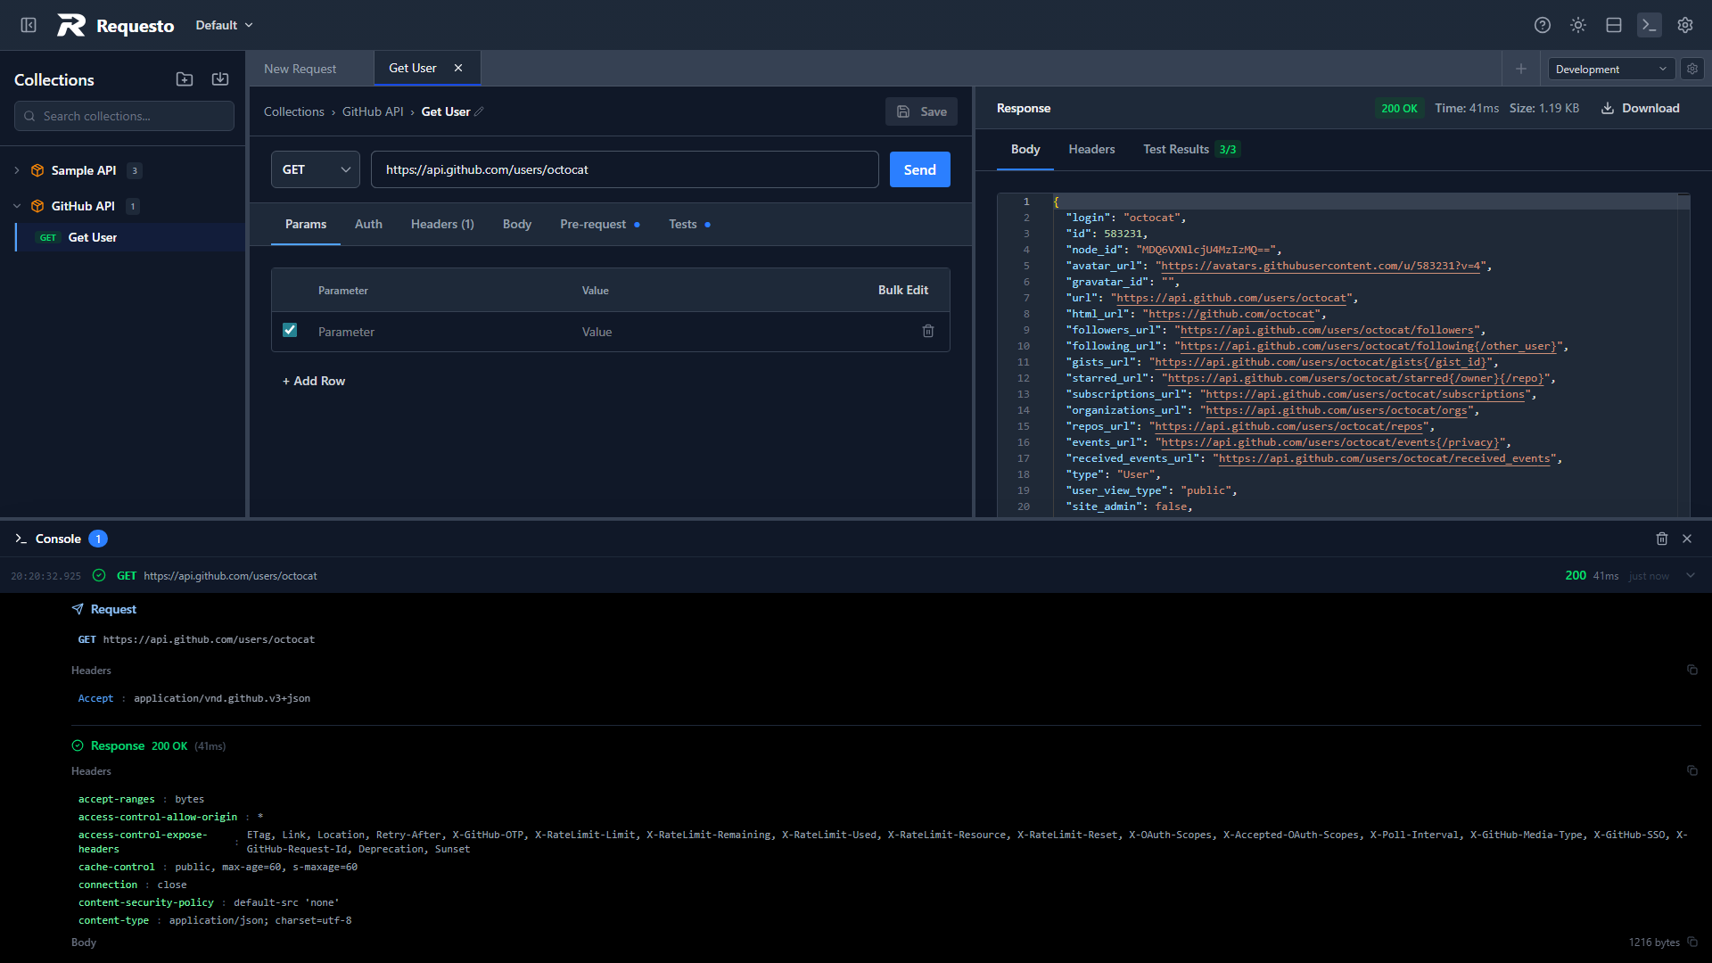Screen dimensions: 1712x963
Task: Click the console entry GET URL text
Action: pos(230,575)
